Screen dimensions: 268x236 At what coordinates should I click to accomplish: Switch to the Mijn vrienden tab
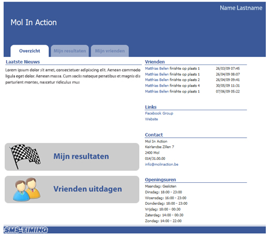click(110, 51)
